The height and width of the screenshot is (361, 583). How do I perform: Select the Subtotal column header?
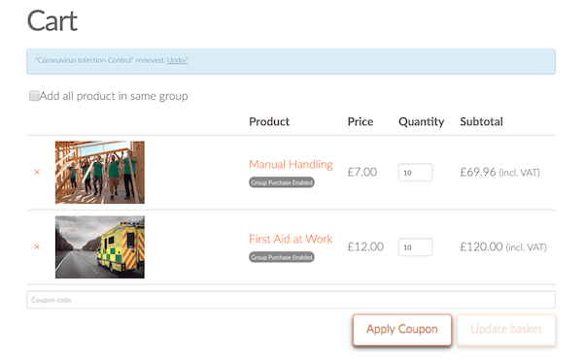tap(482, 121)
